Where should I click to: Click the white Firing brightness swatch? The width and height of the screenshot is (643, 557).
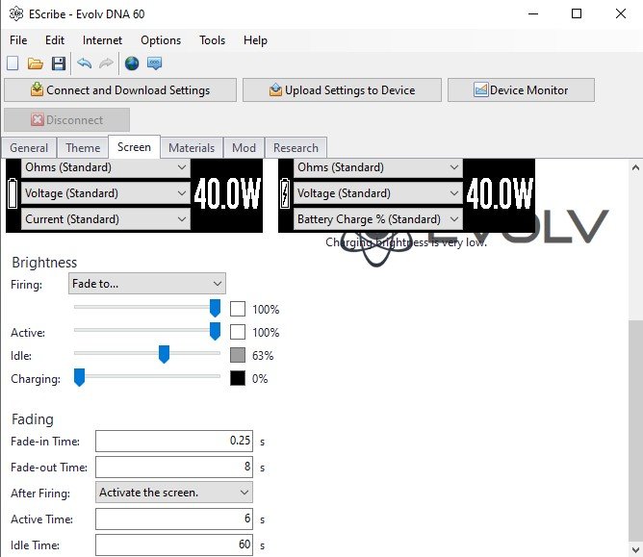tap(238, 309)
